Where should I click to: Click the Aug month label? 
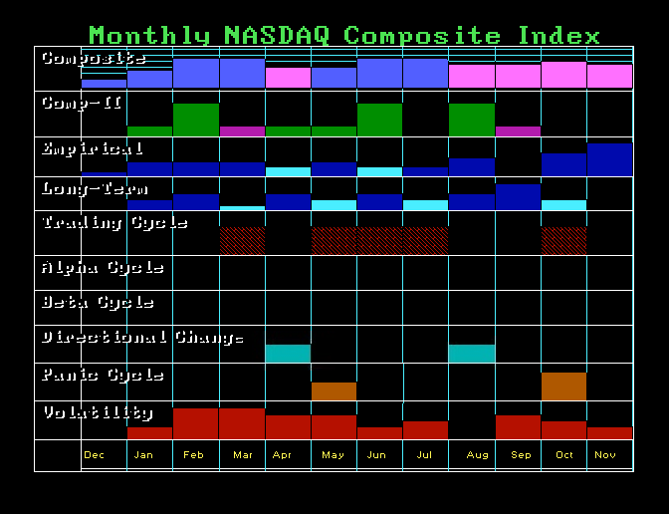point(478,454)
